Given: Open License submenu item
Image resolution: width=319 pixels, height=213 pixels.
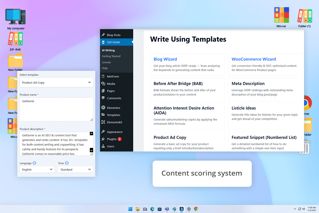Looking at the screenshot, I should coord(106,62).
